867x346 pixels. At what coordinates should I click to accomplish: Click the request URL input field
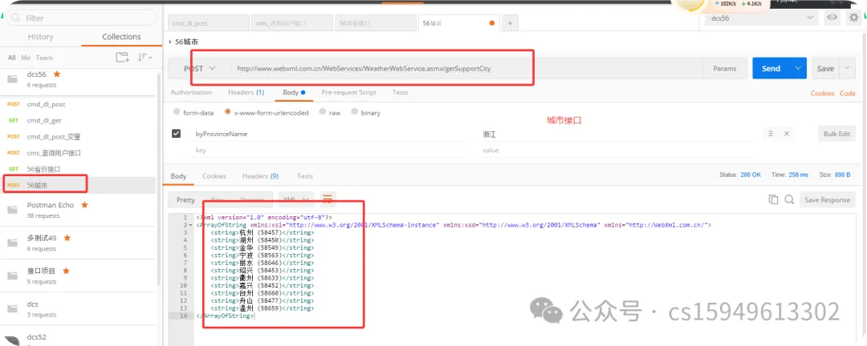[466, 69]
